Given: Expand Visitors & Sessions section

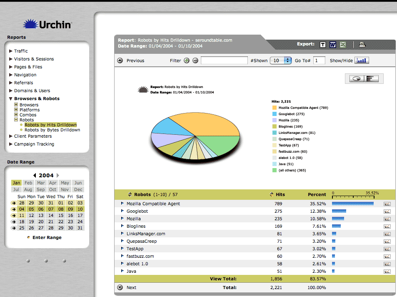Looking at the screenshot, I should (x=11, y=59).
